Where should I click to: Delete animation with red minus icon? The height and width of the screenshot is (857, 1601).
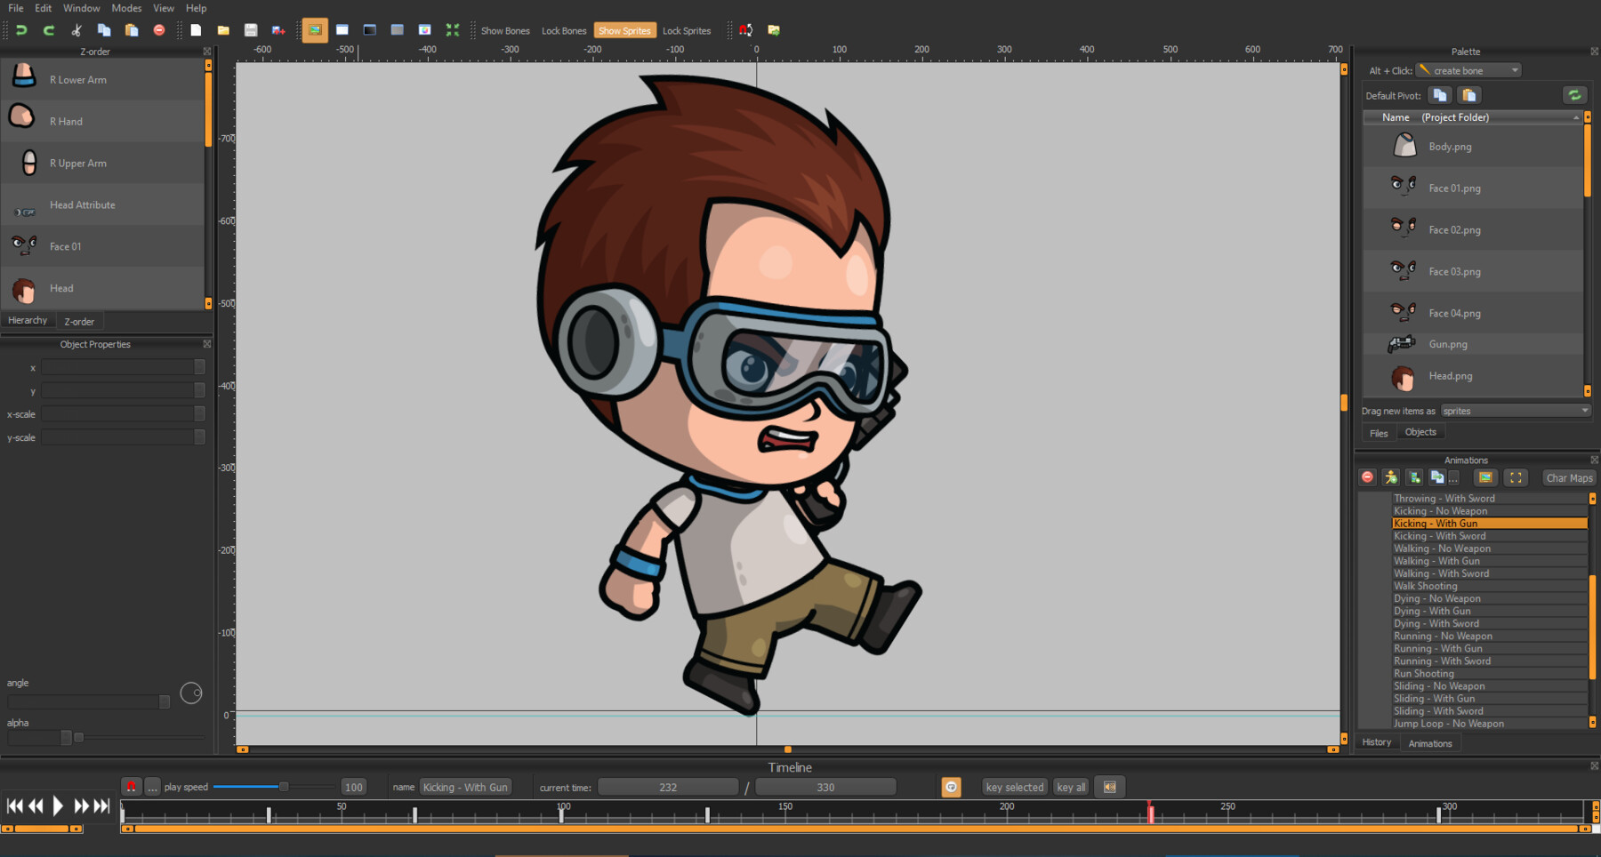(x=1368, y=477)
